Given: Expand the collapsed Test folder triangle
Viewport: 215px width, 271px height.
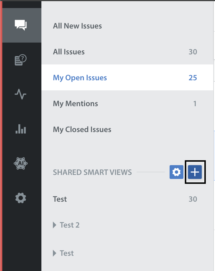Looking at the screenshot, I should [x=55, y=253].
